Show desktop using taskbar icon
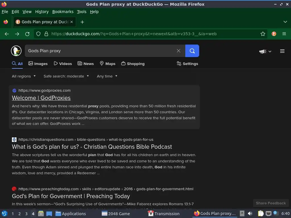The image size is (291, 218). click(x=49, y=213)
